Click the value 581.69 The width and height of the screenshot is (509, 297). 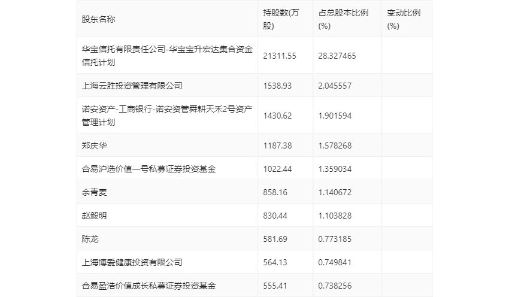[x=275, y=239]
